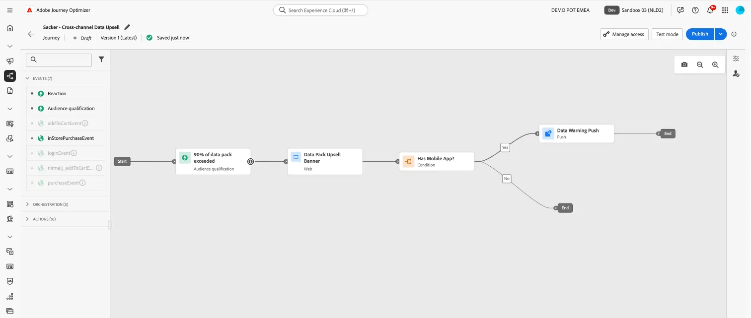Edit the journey name with the pencil icon
The image size is (751, 318).
127,27
